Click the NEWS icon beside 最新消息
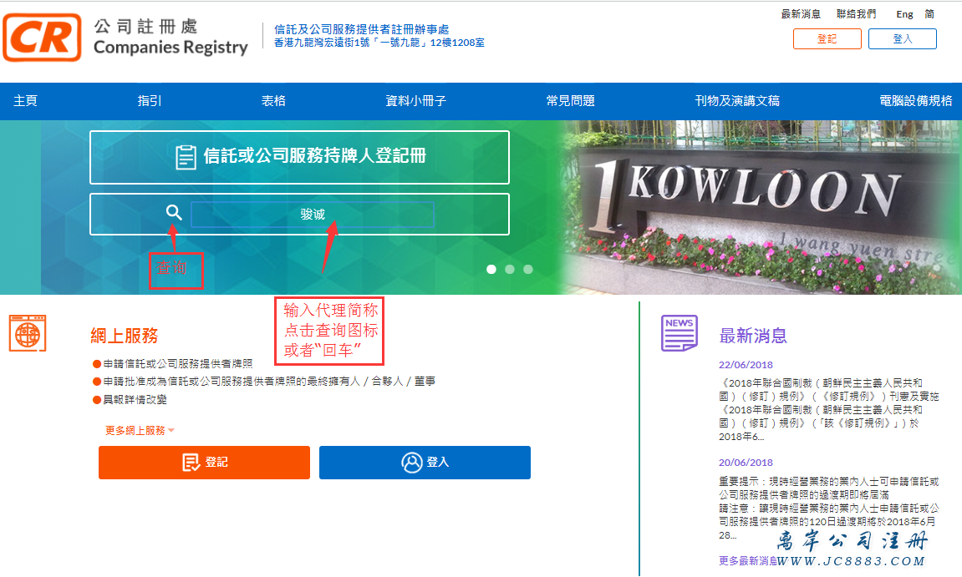962x577 pixels. click(x=680, y=333)
